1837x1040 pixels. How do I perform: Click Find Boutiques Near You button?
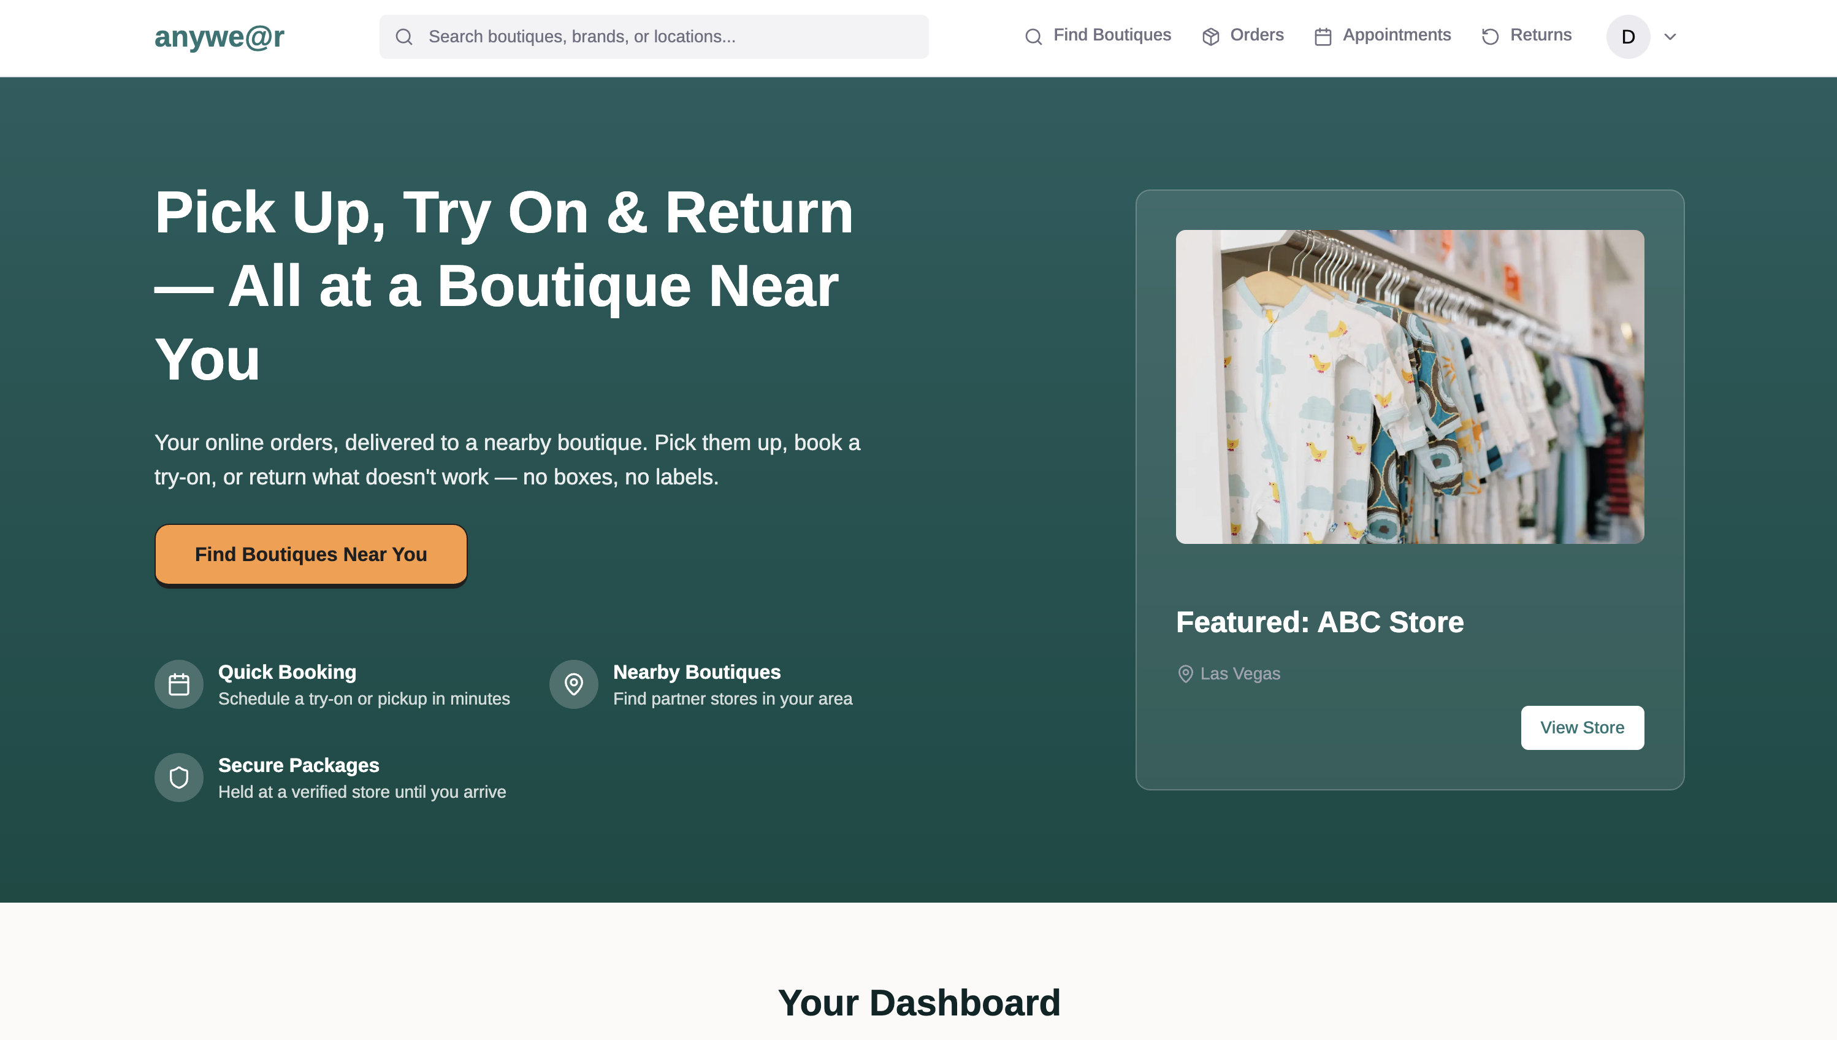coord(311,554)
